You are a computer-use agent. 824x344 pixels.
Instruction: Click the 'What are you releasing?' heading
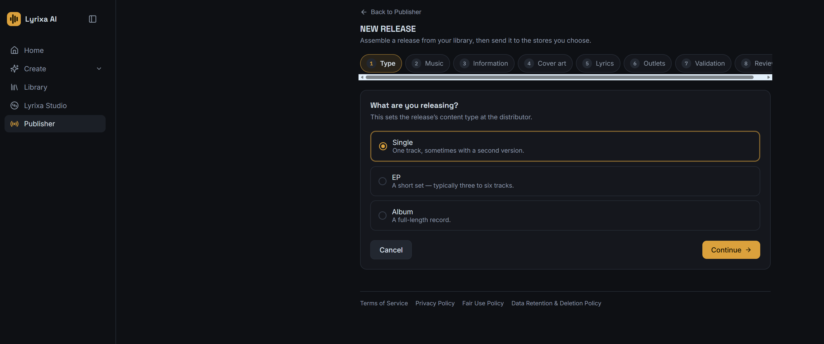tap(414, 105)
